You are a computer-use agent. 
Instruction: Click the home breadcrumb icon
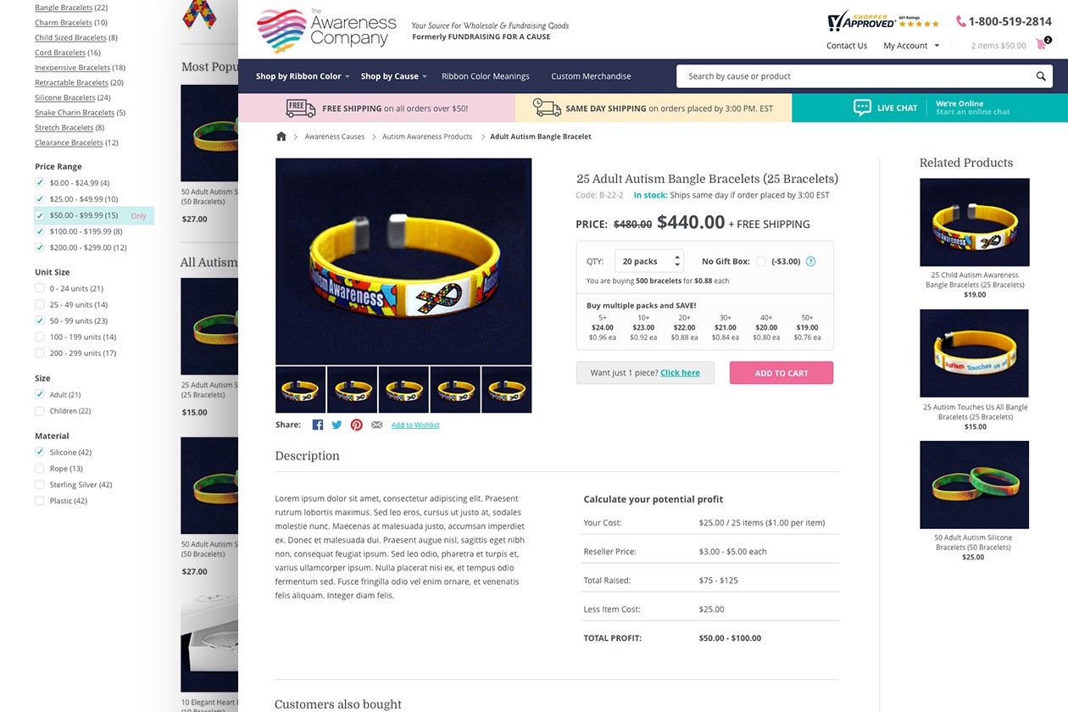281,136
